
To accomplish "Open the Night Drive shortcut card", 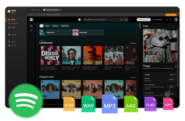I will [x=55, y=33].
